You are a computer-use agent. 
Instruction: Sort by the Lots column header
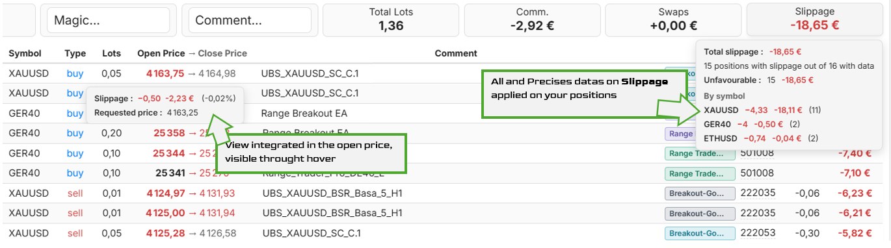coord(112,53)
